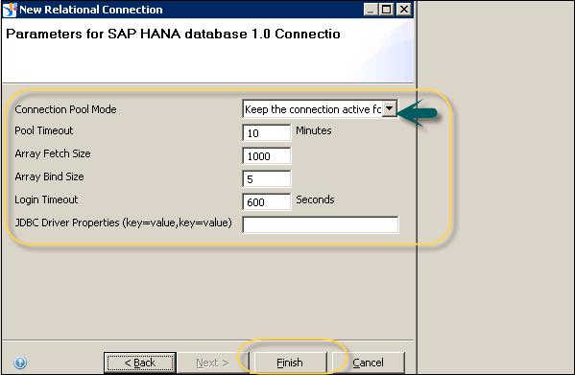Image resolution: width=575 pixels, height=375 pixels.
Task: Focus the Login Timeout seconds field
Action: (x=267, y=201)
